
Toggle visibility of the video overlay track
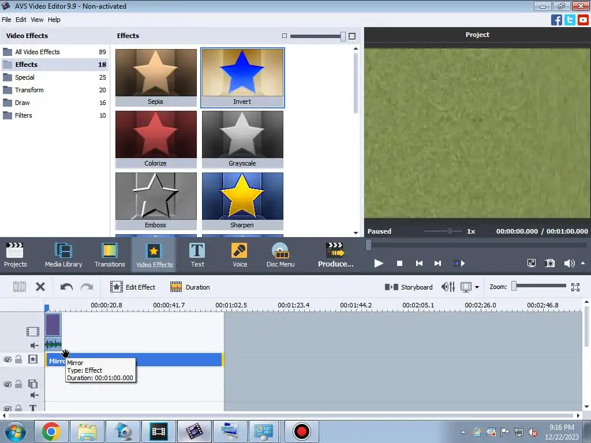point(7,384)
